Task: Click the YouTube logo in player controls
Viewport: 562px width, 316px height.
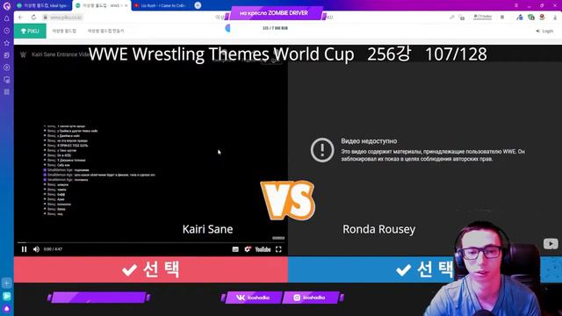Action: tap(263, 249)
